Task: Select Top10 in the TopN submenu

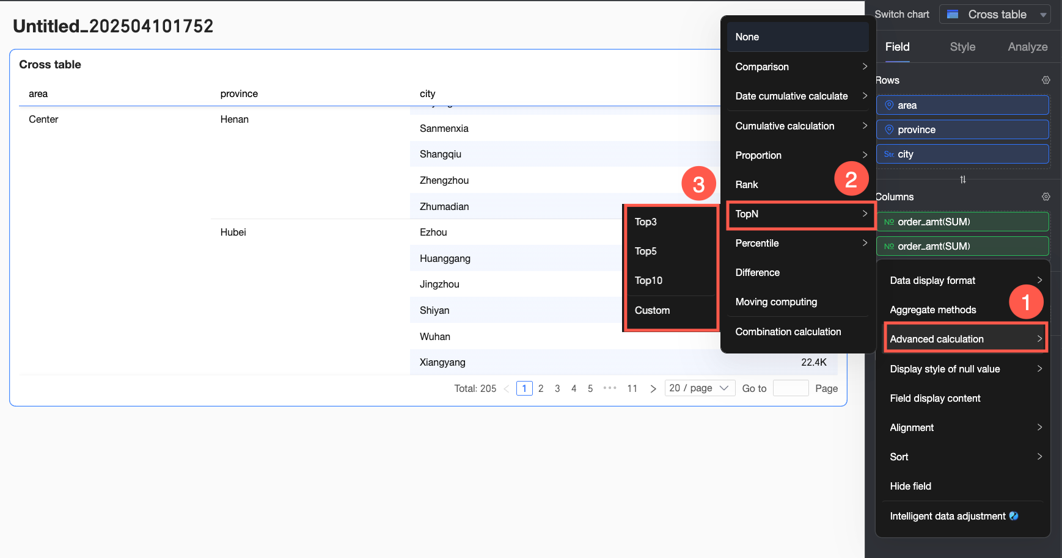Action: tap(672, 280)
